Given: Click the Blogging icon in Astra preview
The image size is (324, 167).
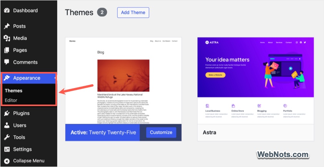Looking at the screenshot, I should pyautogui.click(x=259, y=106).
